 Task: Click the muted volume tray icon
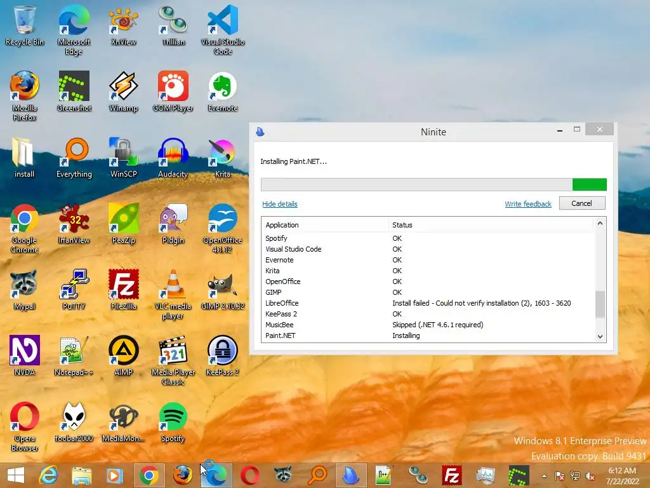point(590,476)
